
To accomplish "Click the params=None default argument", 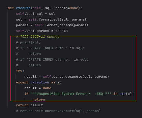I will pyautogui.click(x=67, y=8).
